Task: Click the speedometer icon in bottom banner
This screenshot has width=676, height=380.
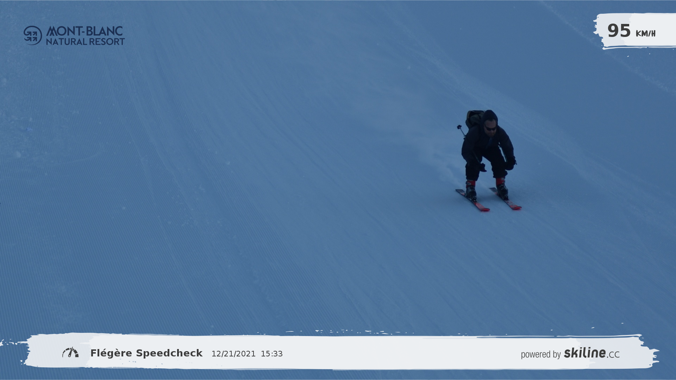Action: (x=70, y=353)
